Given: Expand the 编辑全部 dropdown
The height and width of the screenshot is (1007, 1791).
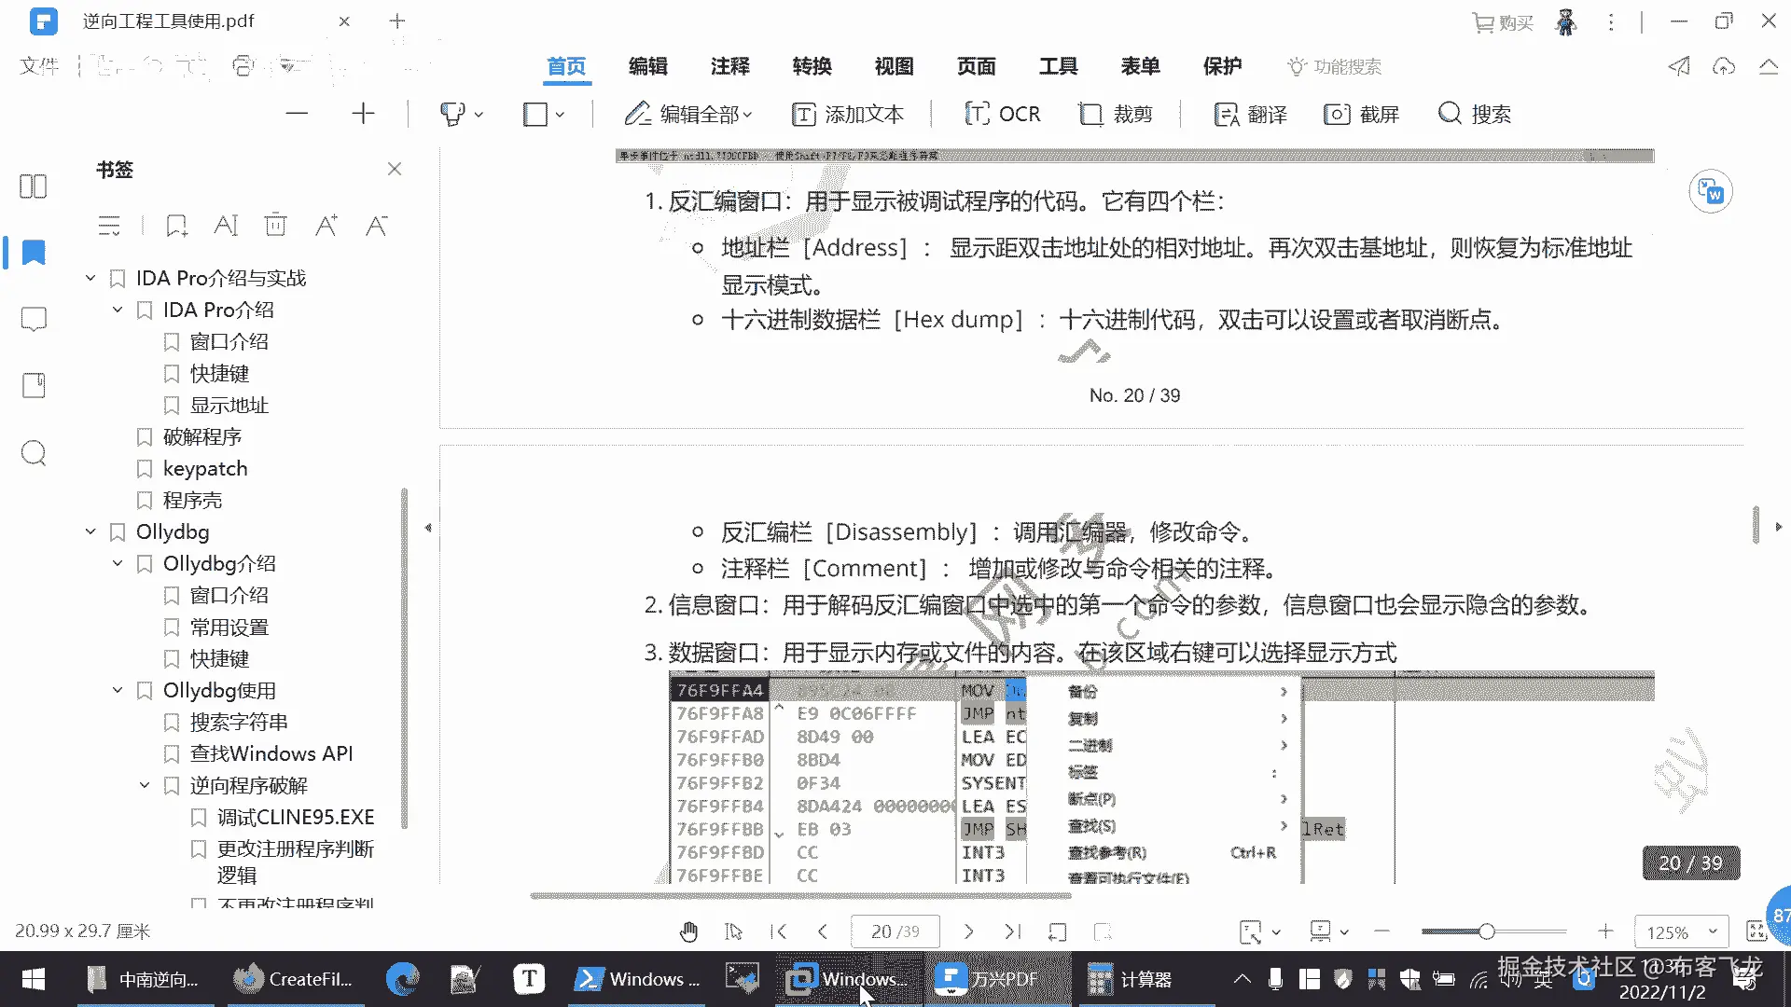Looking at the screenshot, I should click(748, 115).
